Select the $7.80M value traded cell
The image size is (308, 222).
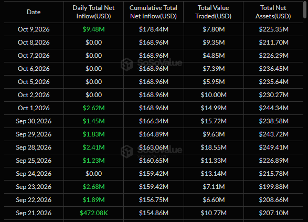click(214, 29)
